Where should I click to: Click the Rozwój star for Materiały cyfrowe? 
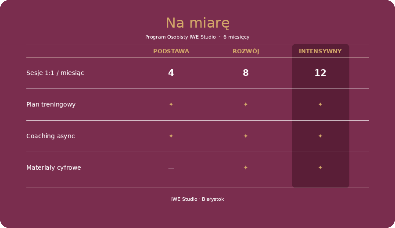[246, 167]
